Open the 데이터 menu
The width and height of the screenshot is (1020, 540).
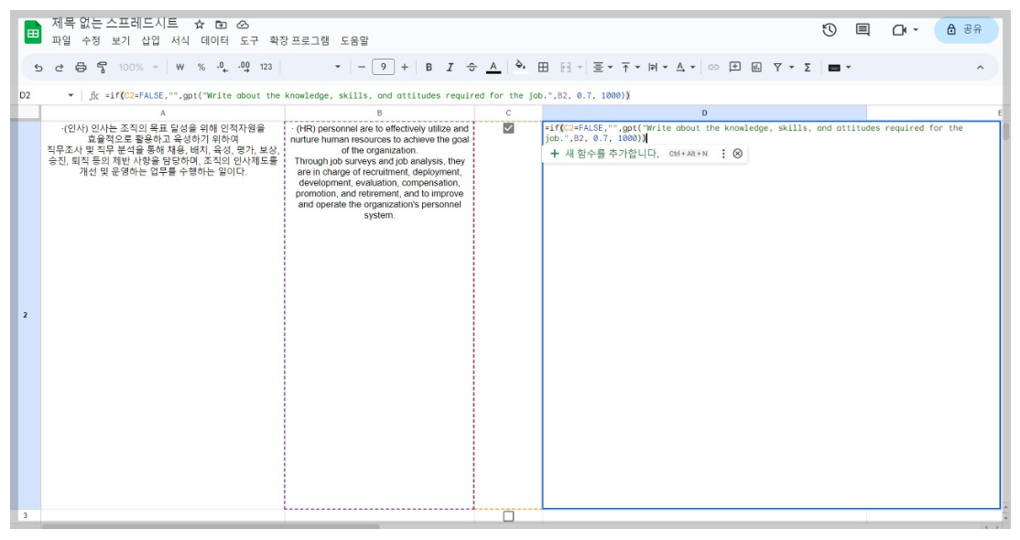(x=214, y=41)
